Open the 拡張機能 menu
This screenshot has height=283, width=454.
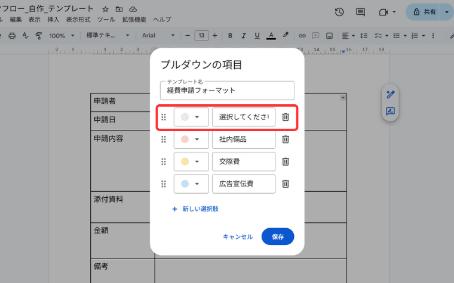[134, 20]
